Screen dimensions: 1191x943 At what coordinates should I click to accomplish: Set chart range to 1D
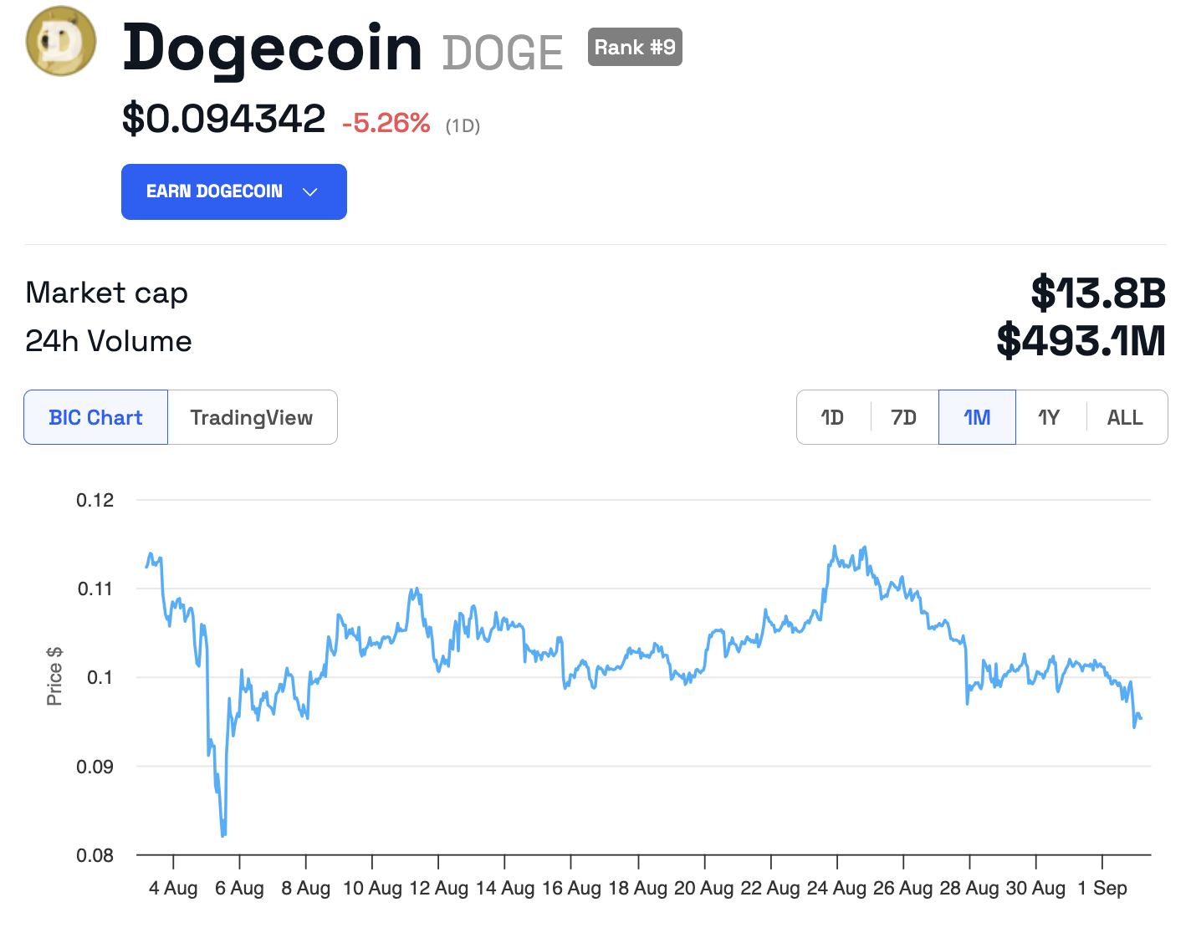click(x=833, y=417)
